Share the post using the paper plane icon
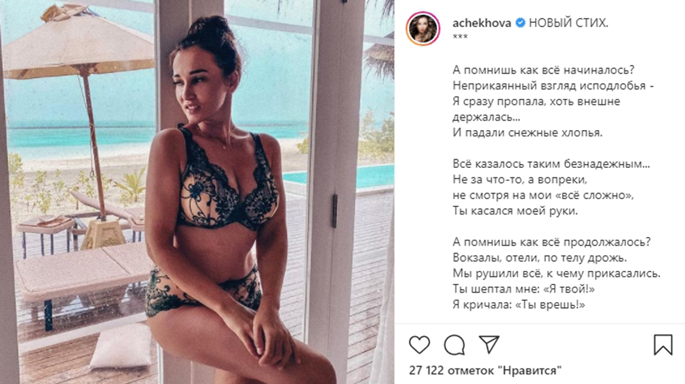The width and height of the screenshot is (685, 384). [489, 344]
